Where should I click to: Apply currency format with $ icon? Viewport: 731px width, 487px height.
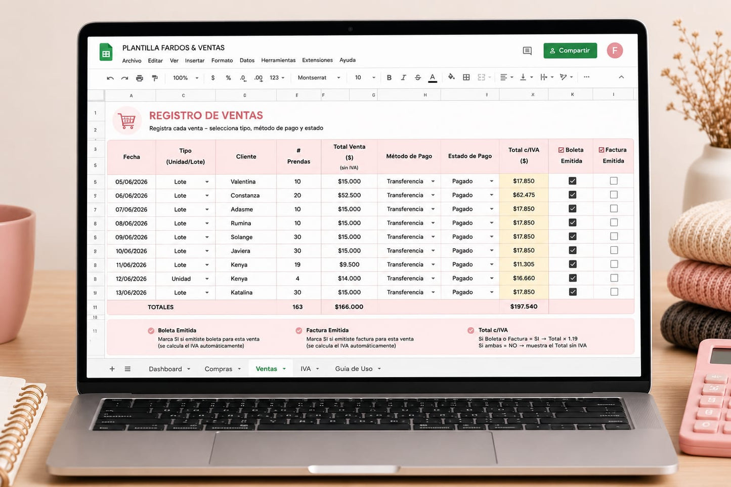click(x=213, y=78)
